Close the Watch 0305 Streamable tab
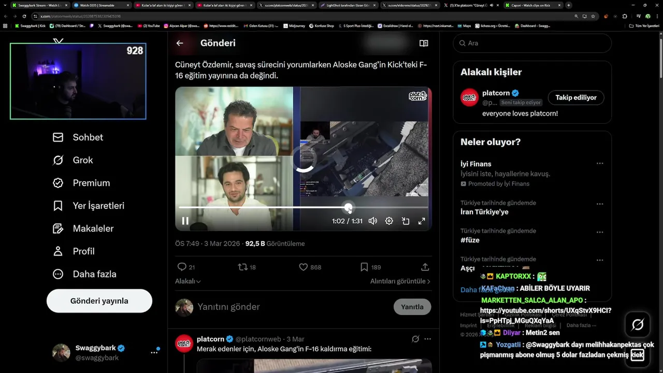663x373 pixels. point(127,5)
